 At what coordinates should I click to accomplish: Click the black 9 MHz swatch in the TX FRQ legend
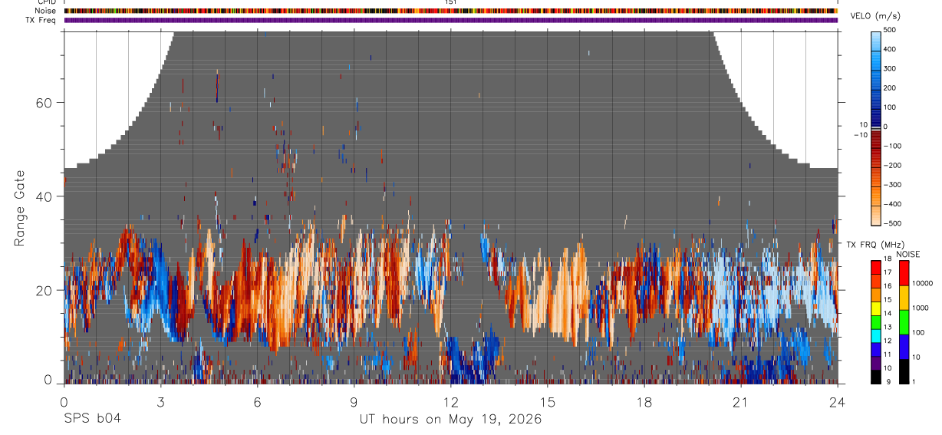point(876,377)
